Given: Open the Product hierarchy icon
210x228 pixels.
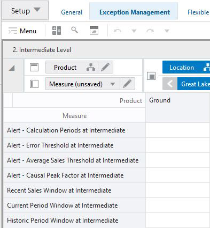Looking at the screenshot, I should (x=91, y=67).
